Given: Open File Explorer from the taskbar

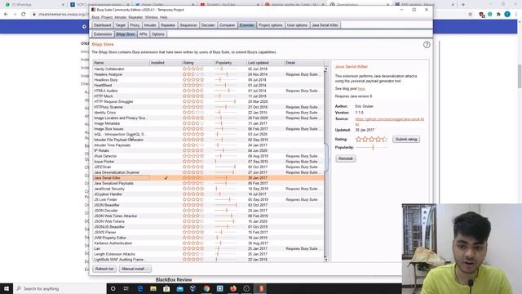Looking at the screenshot, I should coord(153,288).
